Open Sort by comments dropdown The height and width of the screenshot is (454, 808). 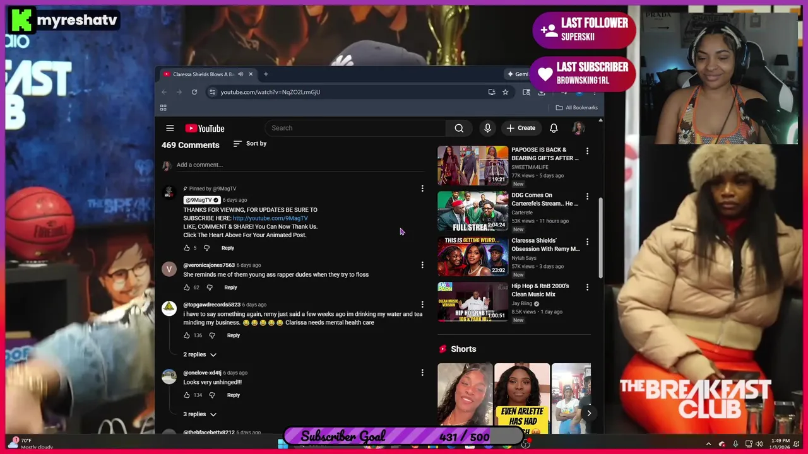pos(250,144)
